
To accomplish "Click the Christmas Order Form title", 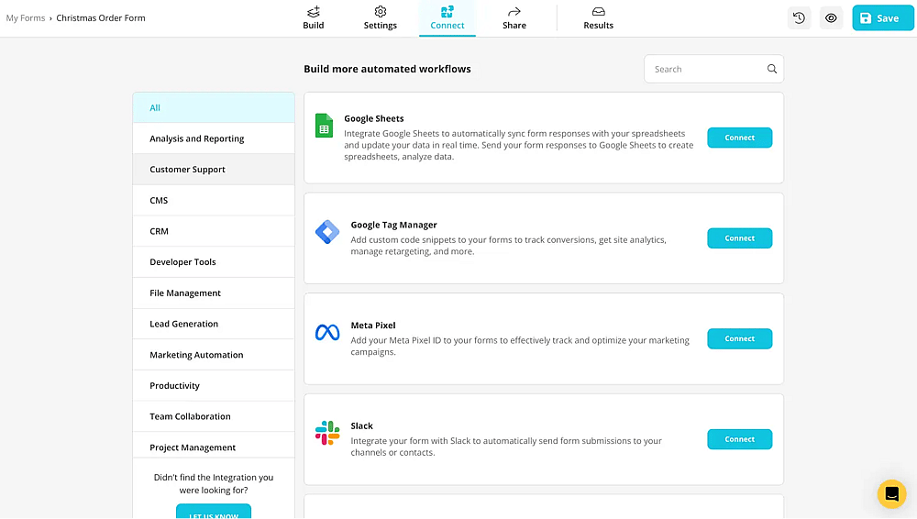I will click(101, 18).
